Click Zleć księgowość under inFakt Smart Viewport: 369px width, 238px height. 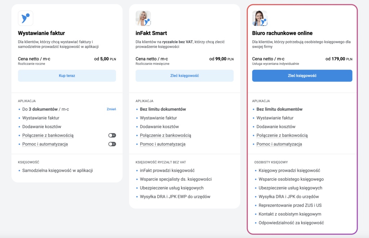tap(184, 76)
